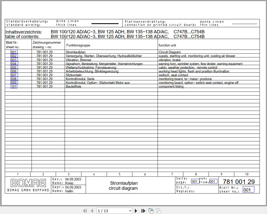Click the greyed-out next view icon
267x214 pixels.
pos(159,211)
